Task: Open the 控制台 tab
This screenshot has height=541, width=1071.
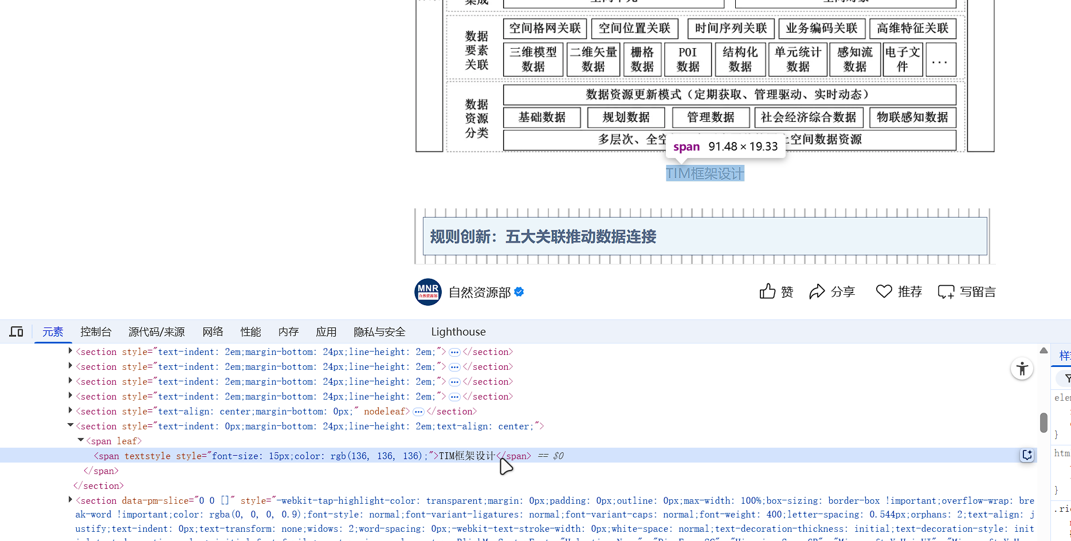Action: (96, 332)
